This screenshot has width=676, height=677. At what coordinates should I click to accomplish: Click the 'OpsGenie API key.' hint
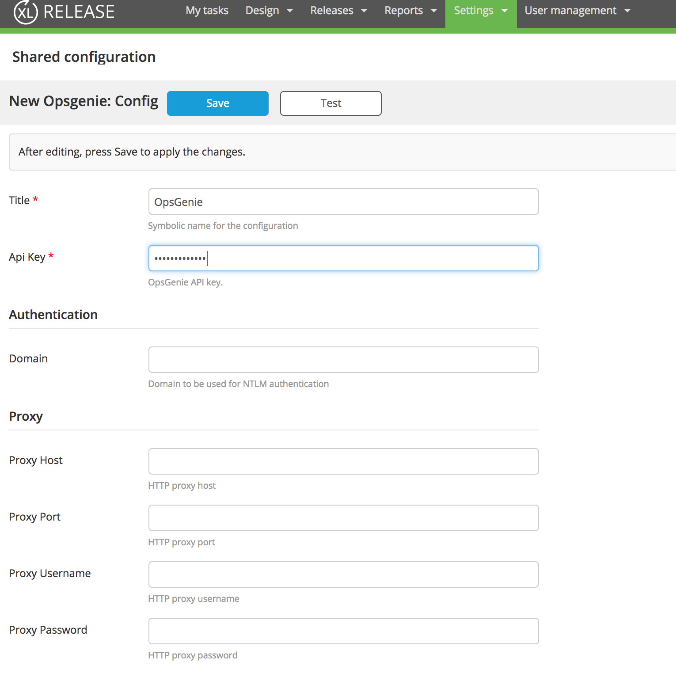[x=185, y=282]
